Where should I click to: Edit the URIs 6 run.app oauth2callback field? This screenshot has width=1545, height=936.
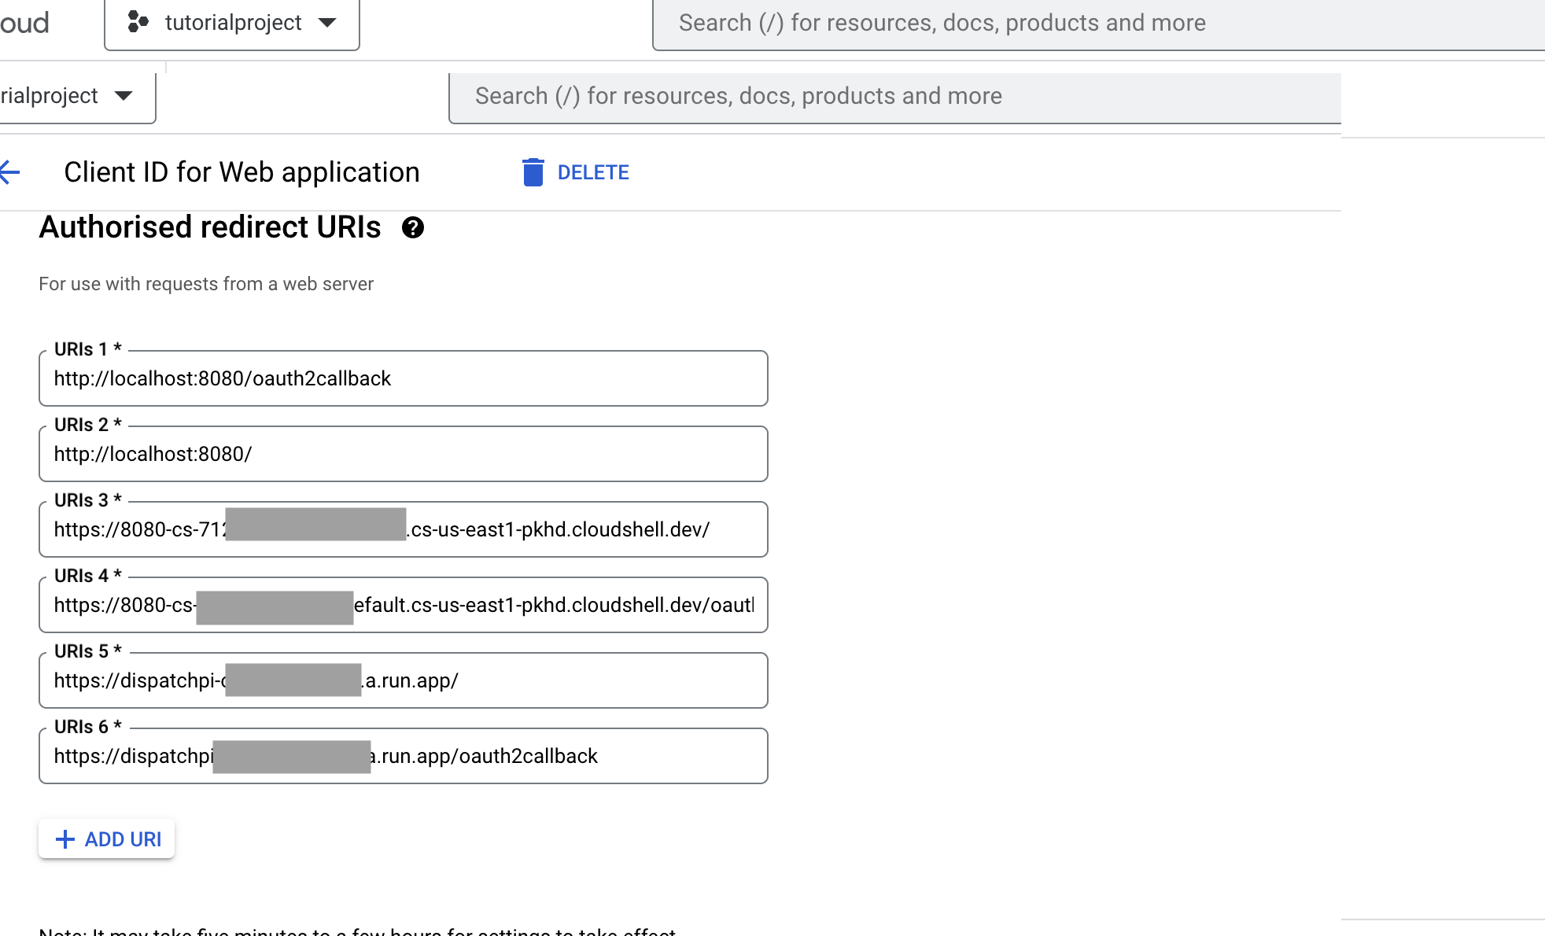coord(404,756)
